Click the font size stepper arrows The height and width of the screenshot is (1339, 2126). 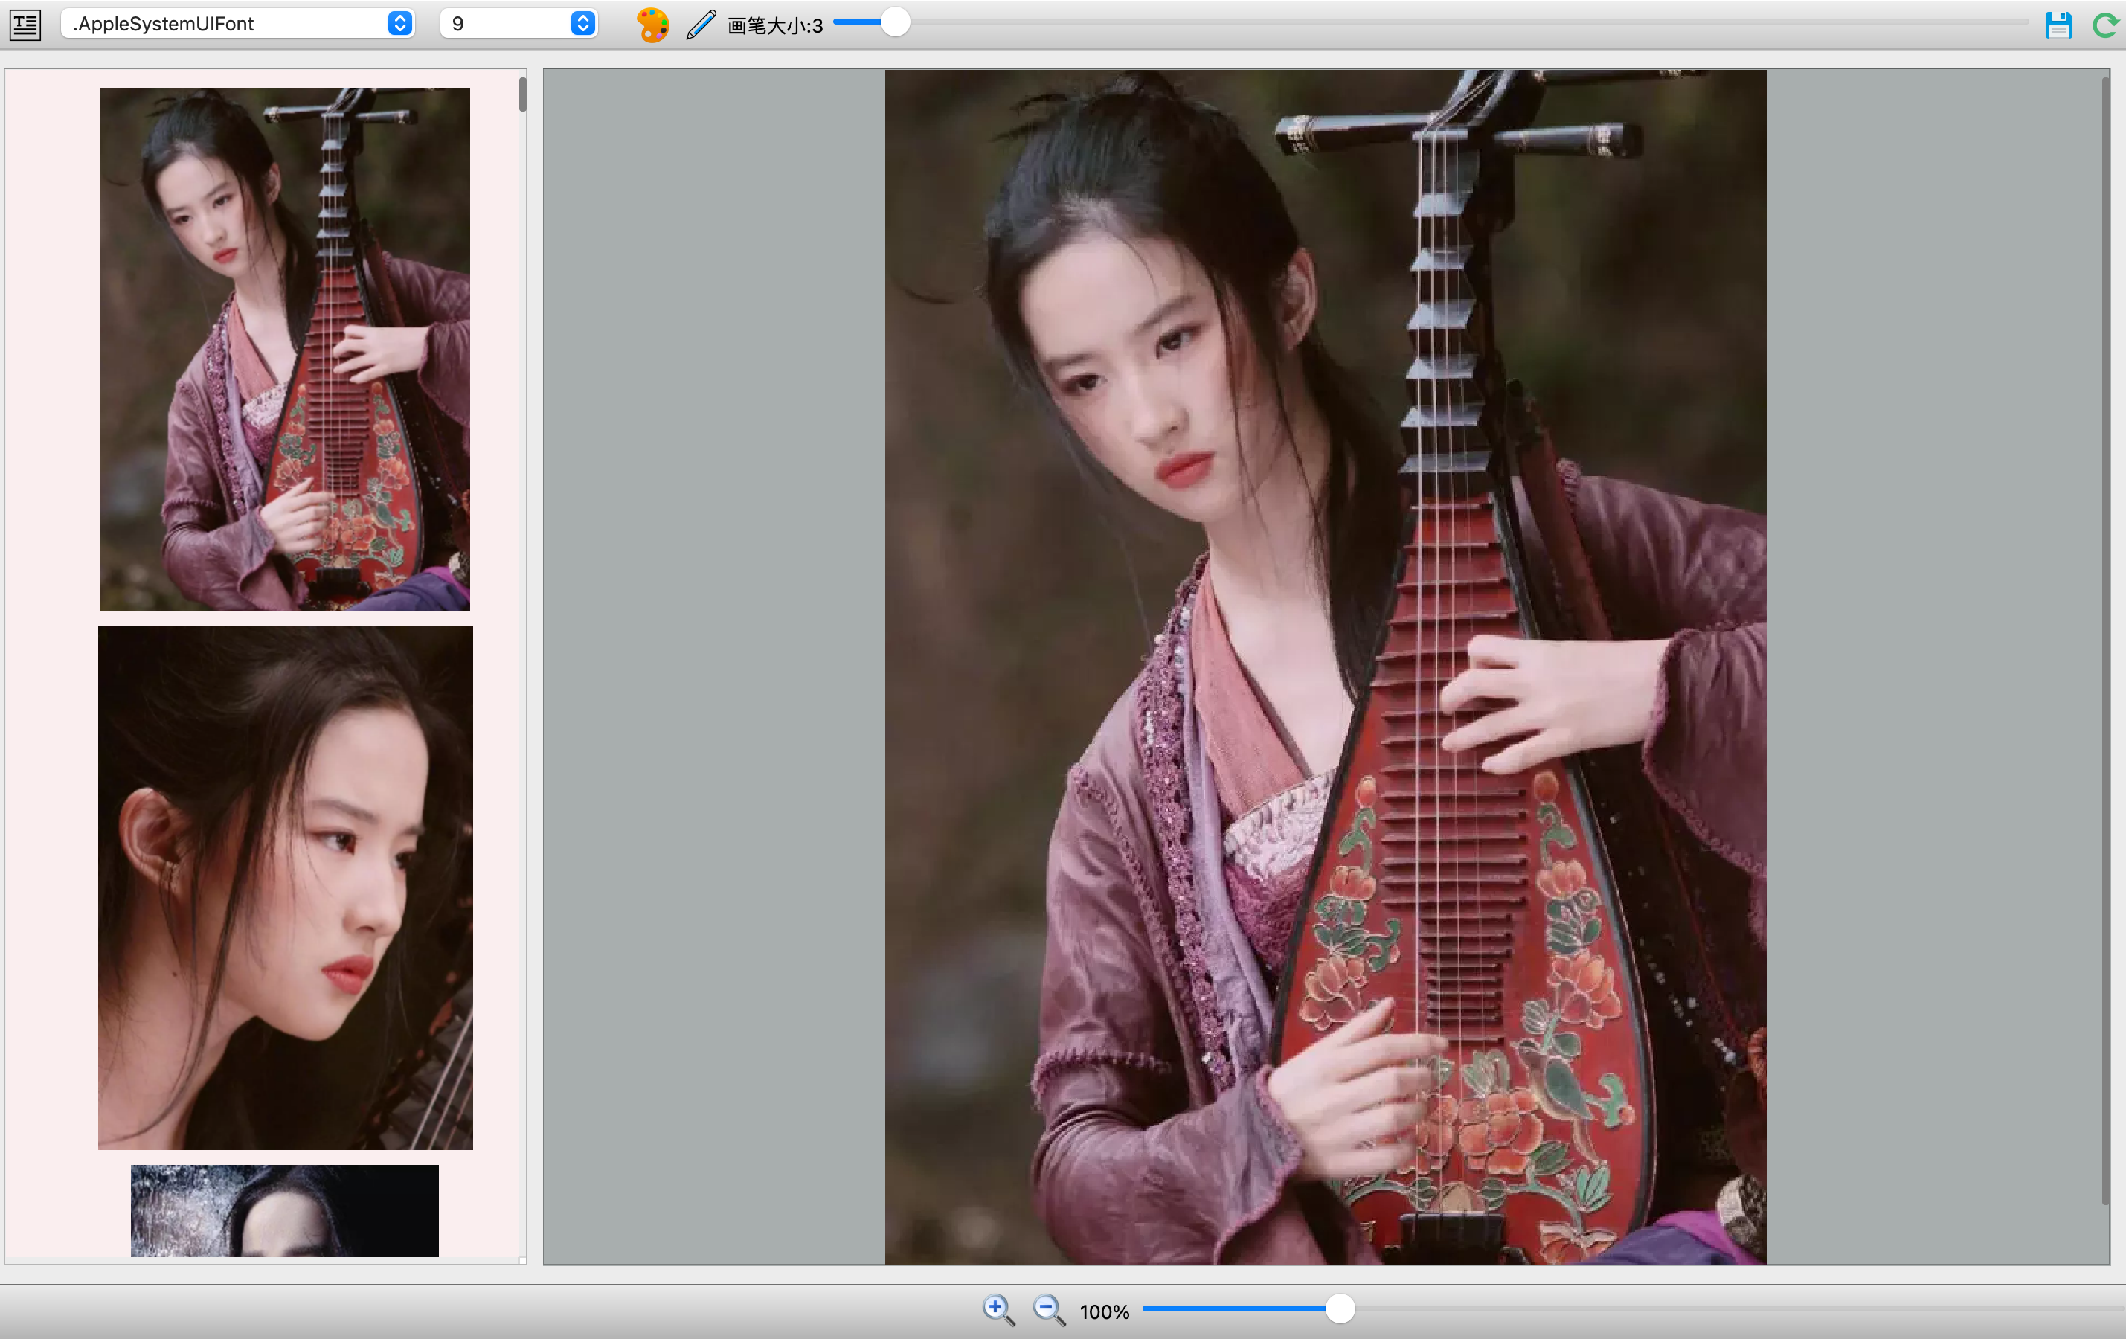[x=582, y=24]
